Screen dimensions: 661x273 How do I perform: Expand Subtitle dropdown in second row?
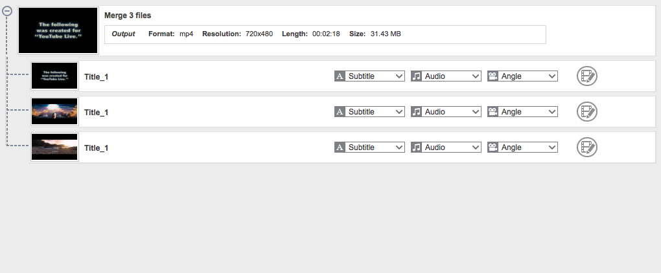tap(376, 112)
